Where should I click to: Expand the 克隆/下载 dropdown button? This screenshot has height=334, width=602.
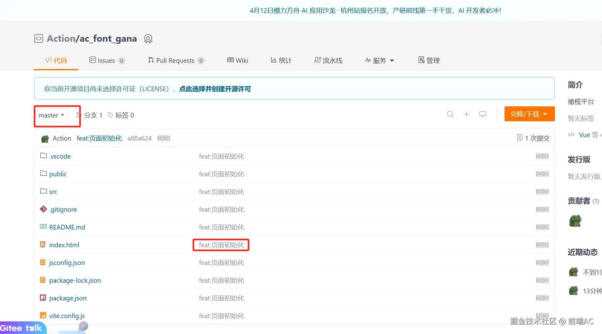pyautogui.click(x=529, y=114)
